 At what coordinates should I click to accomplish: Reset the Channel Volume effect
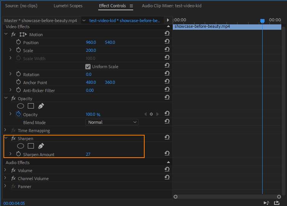167,177
